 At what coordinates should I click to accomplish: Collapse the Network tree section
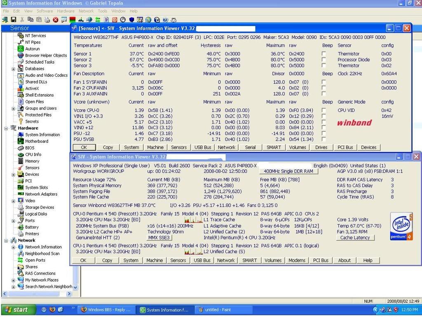click(x=6, y=241)
